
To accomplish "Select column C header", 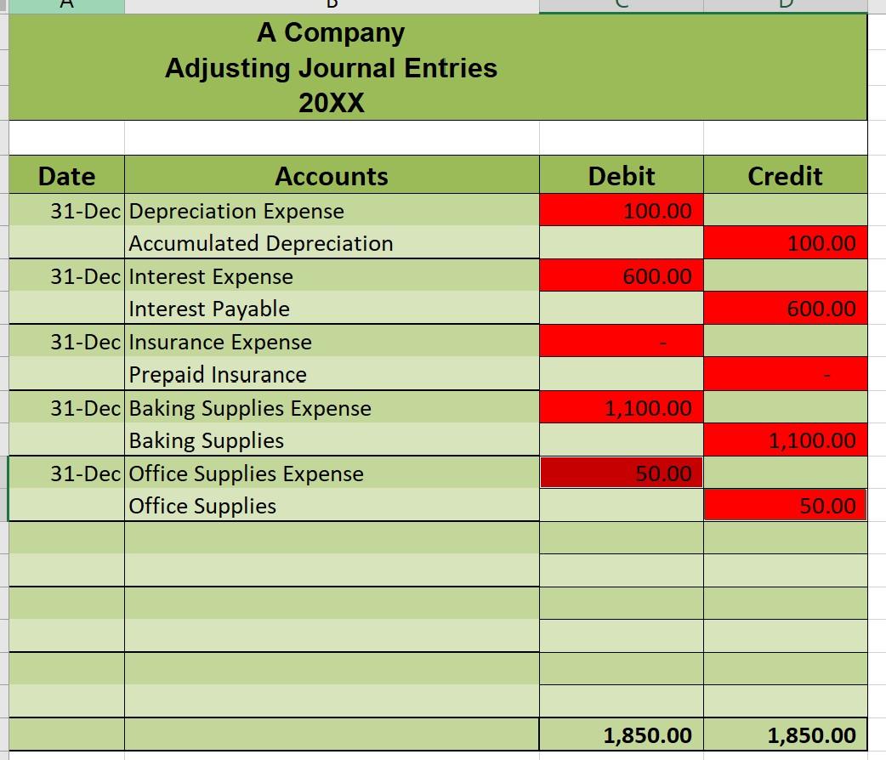I will click(x=622, y=4).
